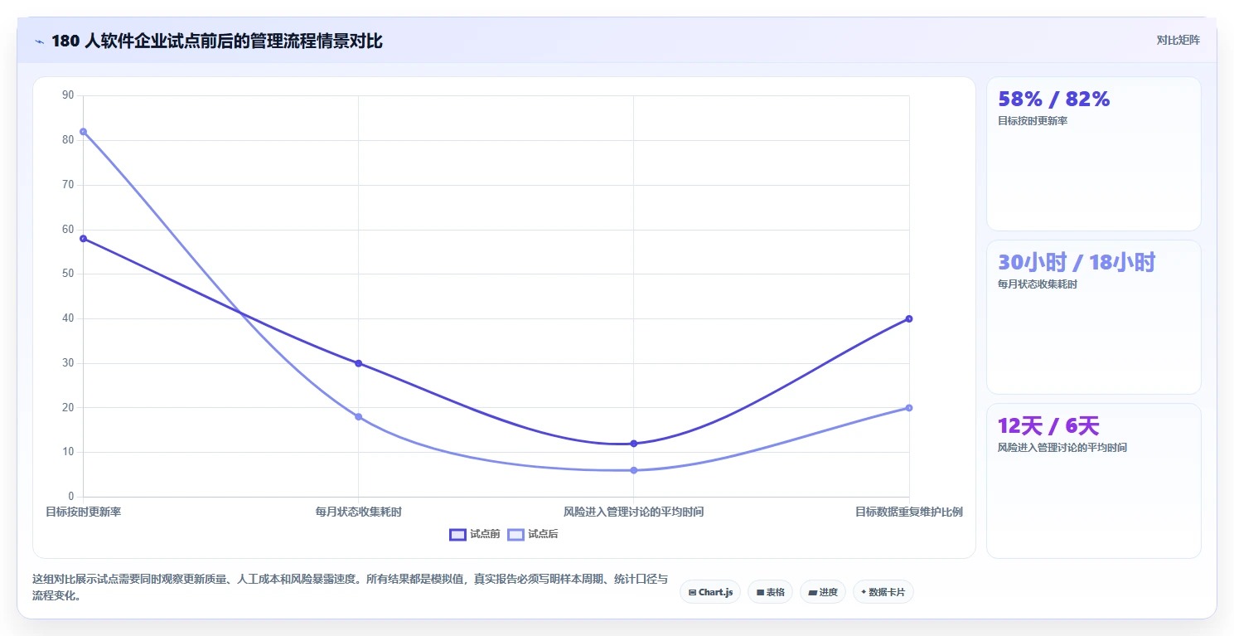The image size is (1234, 636).
Task: Click the lightning icon beside the header title
Action: 40,41
